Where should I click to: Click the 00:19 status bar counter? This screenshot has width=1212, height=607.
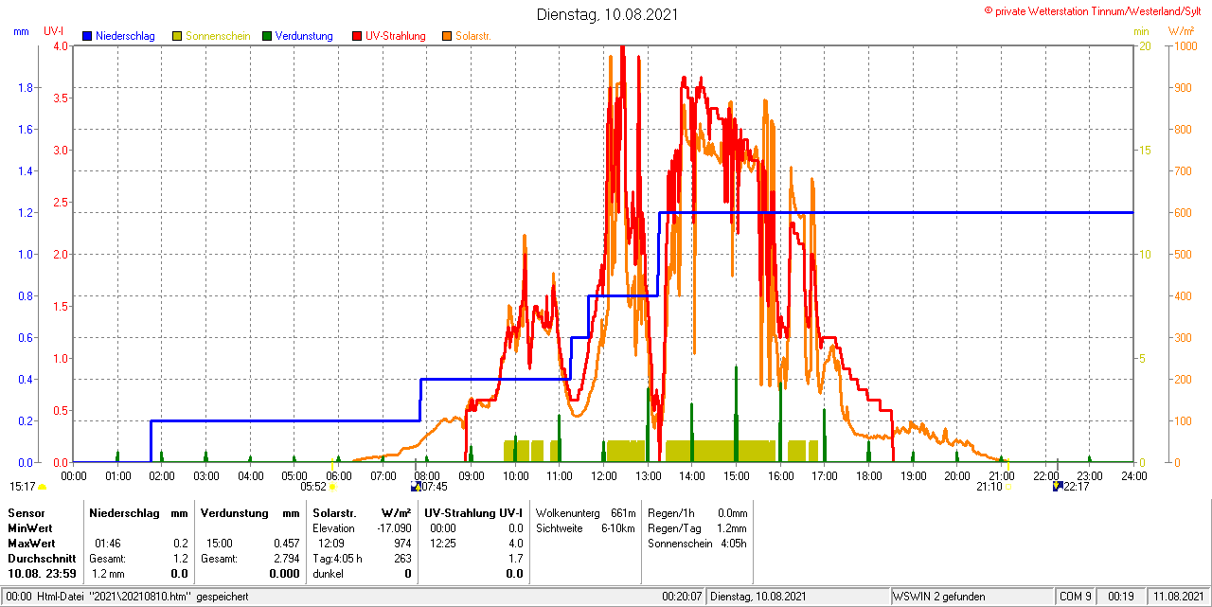pos(1121,598)
